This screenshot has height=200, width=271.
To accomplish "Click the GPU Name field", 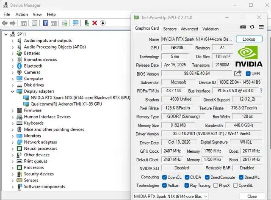I will tap(197, 39).
